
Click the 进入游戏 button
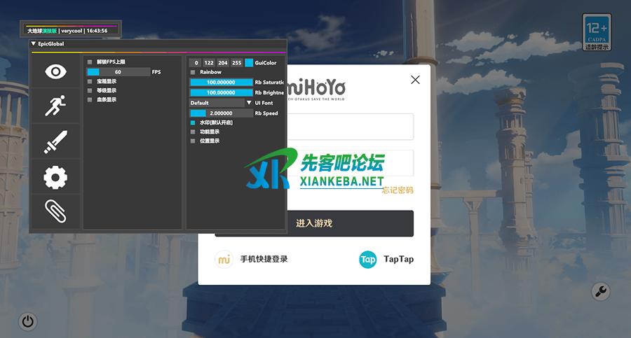(314, 223)
